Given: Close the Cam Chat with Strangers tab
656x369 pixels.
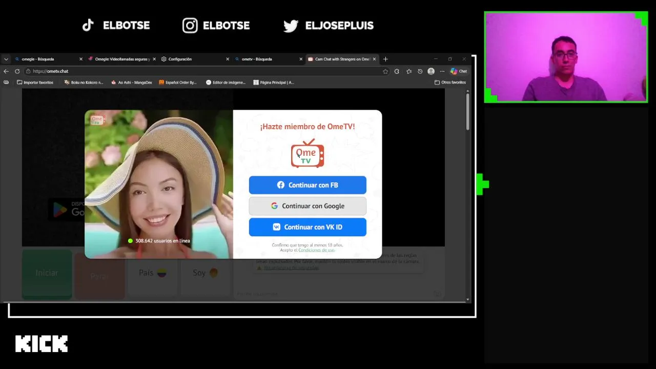Looking at the screenshot, I should [374, 59].
